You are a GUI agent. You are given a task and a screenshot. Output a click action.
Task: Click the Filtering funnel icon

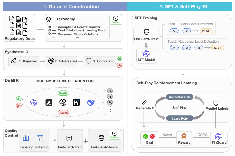pos(41,138)
